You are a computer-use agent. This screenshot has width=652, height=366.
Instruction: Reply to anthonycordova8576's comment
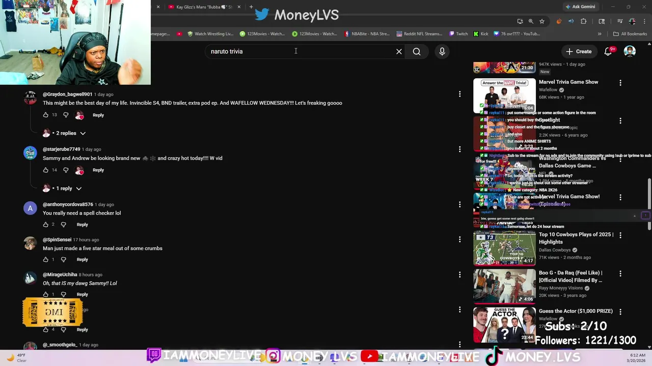[x=82, y=224]
